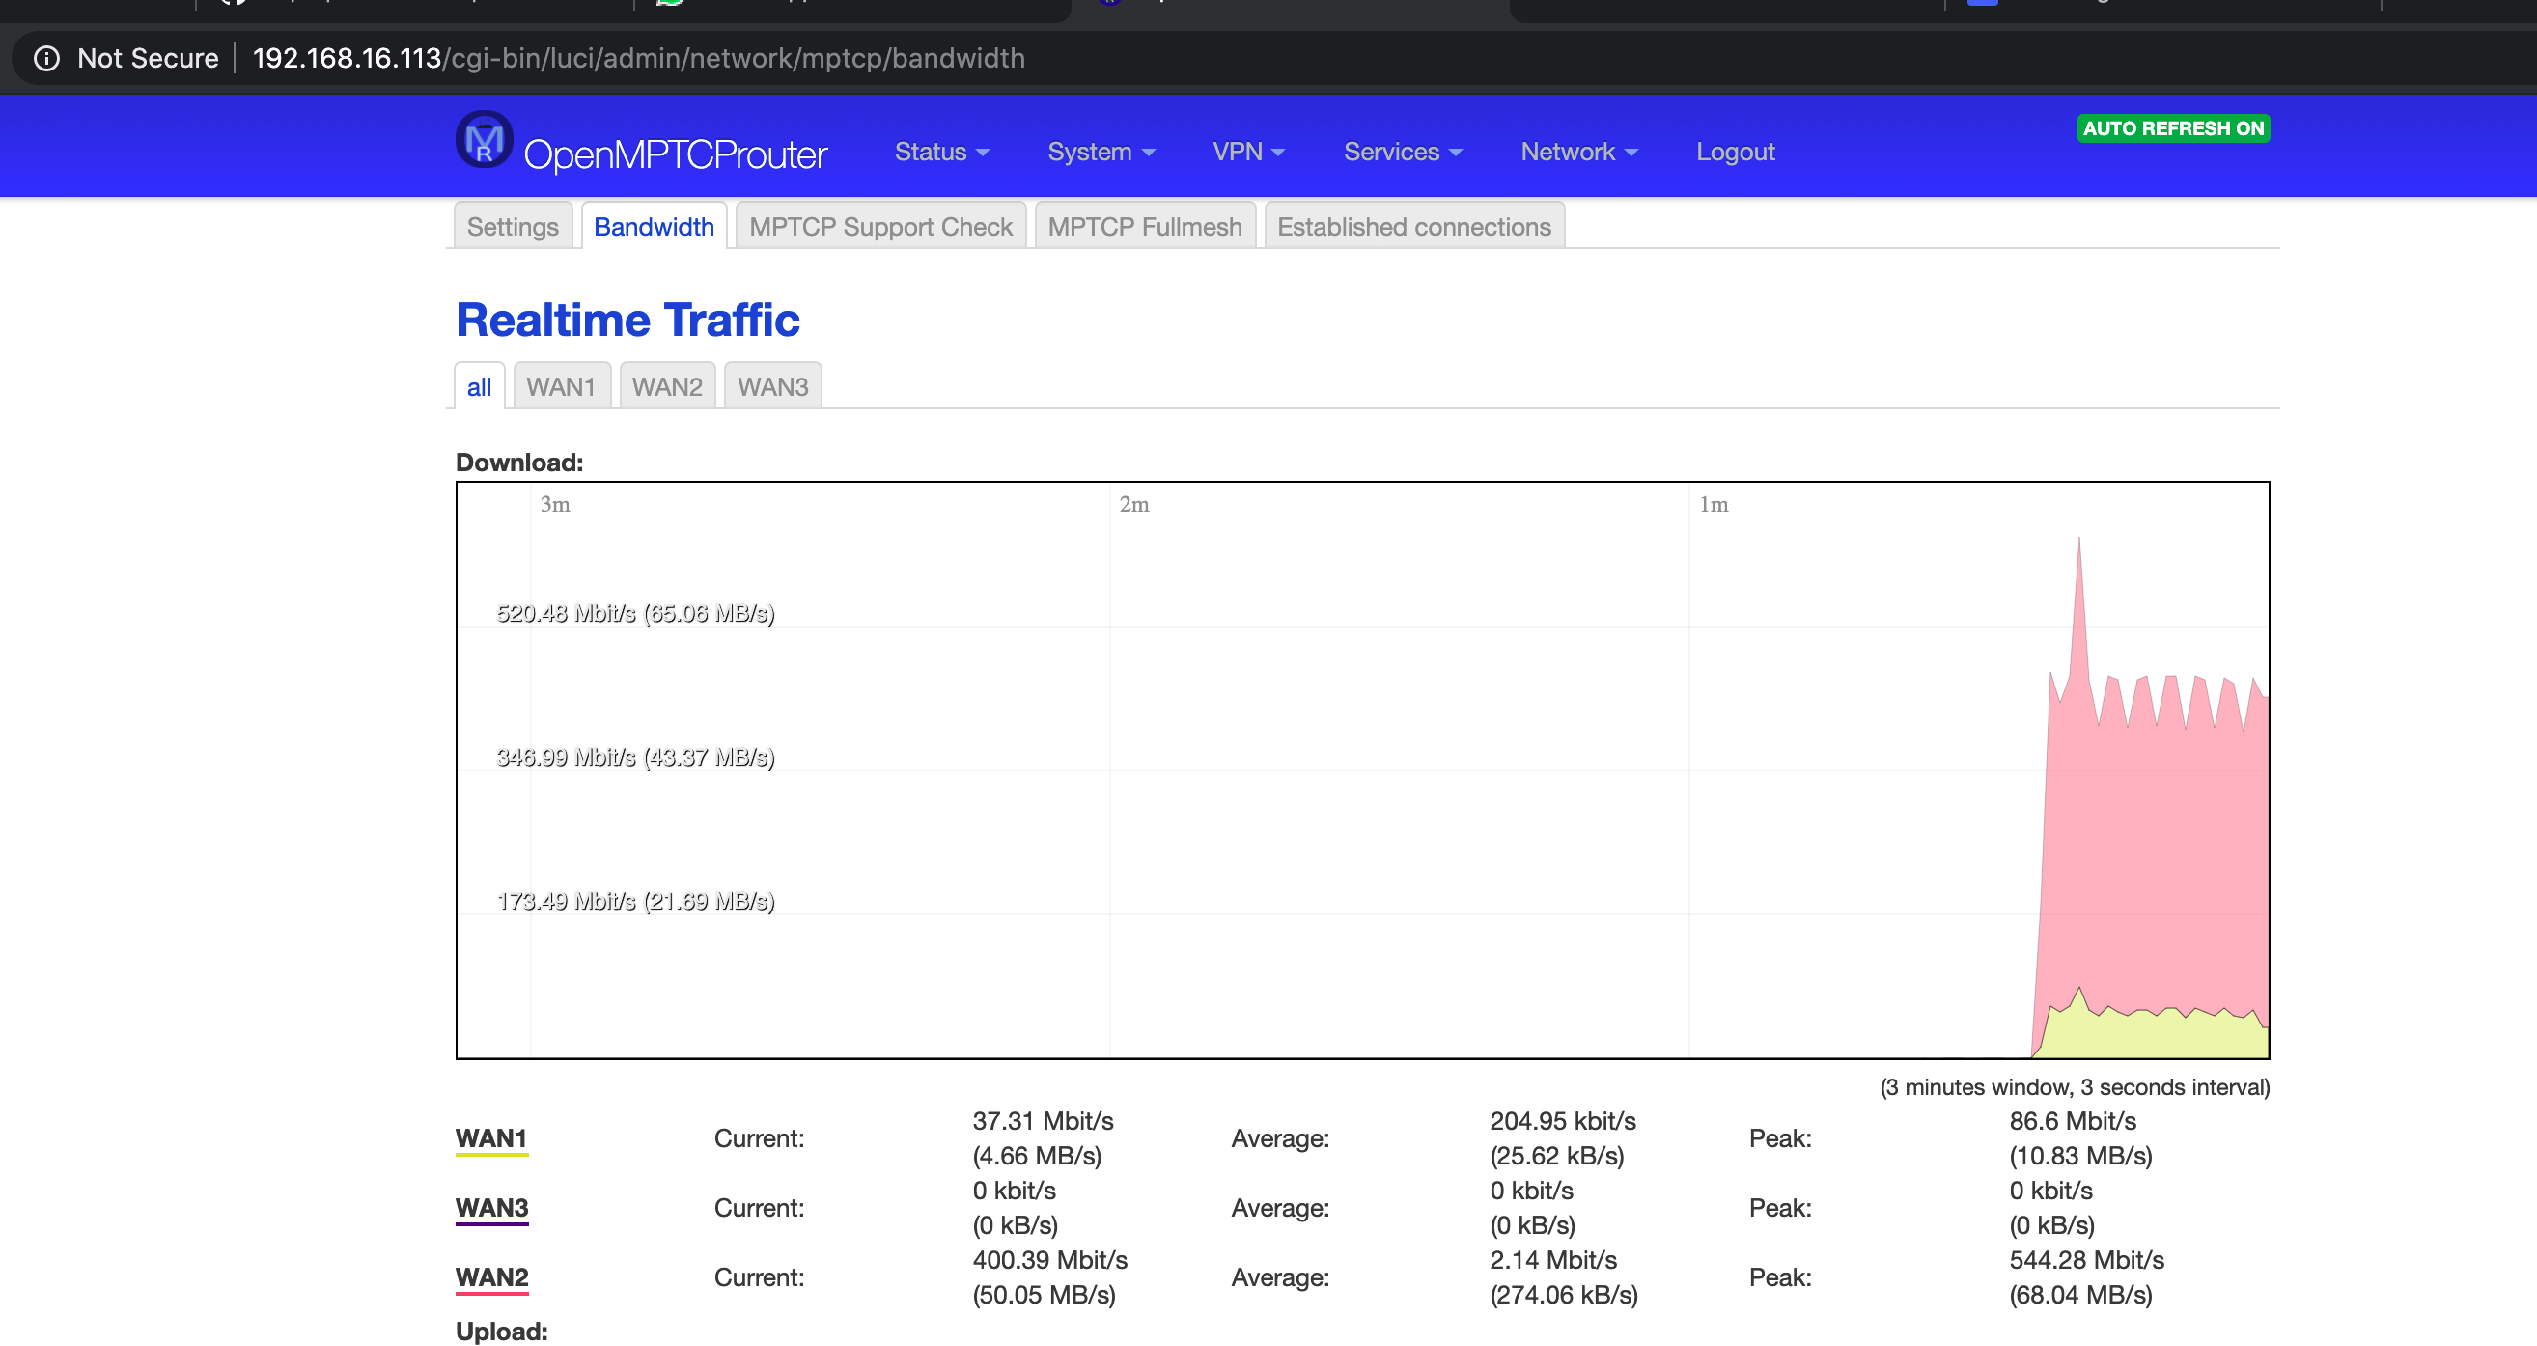This screenshot has height=1346, width=2537.
Task: Open the Status dropdown menu
Action: tap(940, 152)
